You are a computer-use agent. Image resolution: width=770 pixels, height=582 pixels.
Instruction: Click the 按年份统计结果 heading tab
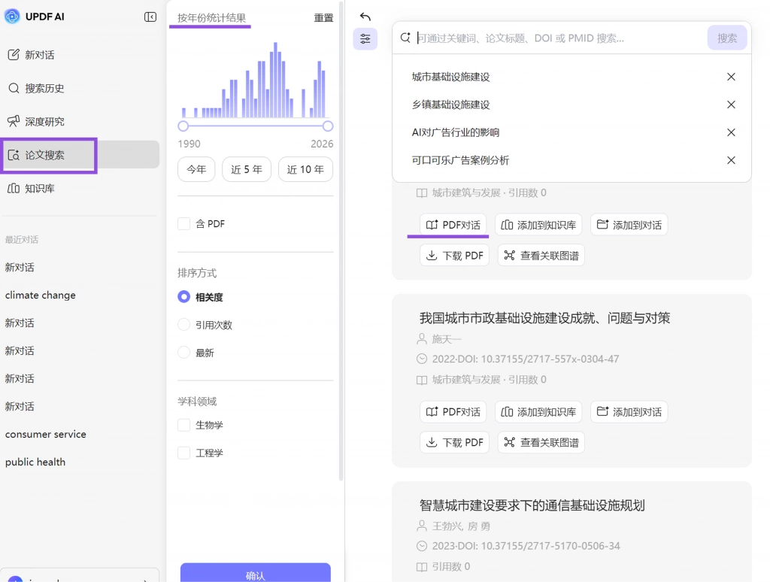(x=211, y=18)
